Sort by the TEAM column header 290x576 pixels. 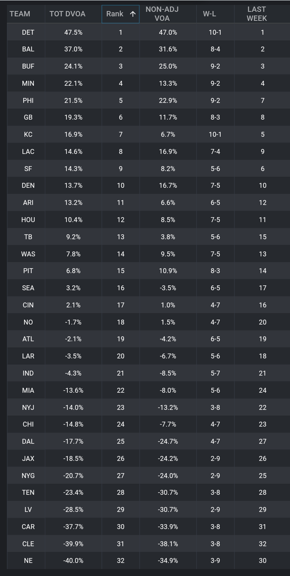click(20, 14)
